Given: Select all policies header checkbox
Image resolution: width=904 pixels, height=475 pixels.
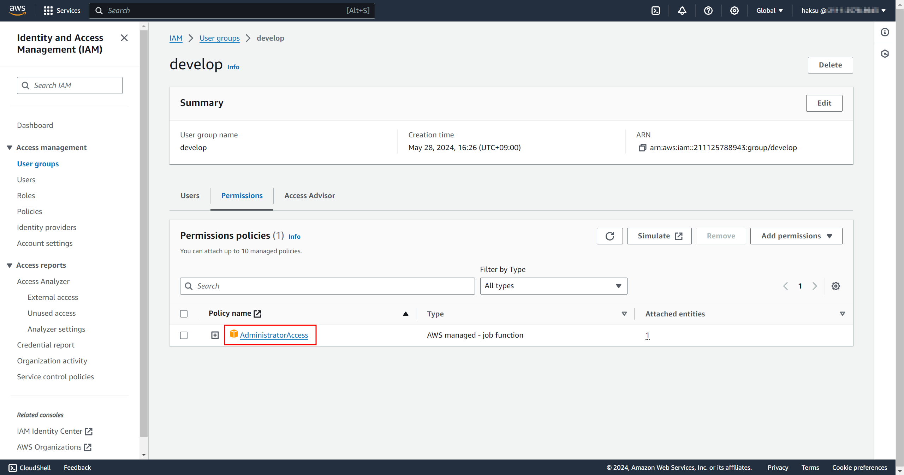Looking at the screenshot, I should (184, 314).
